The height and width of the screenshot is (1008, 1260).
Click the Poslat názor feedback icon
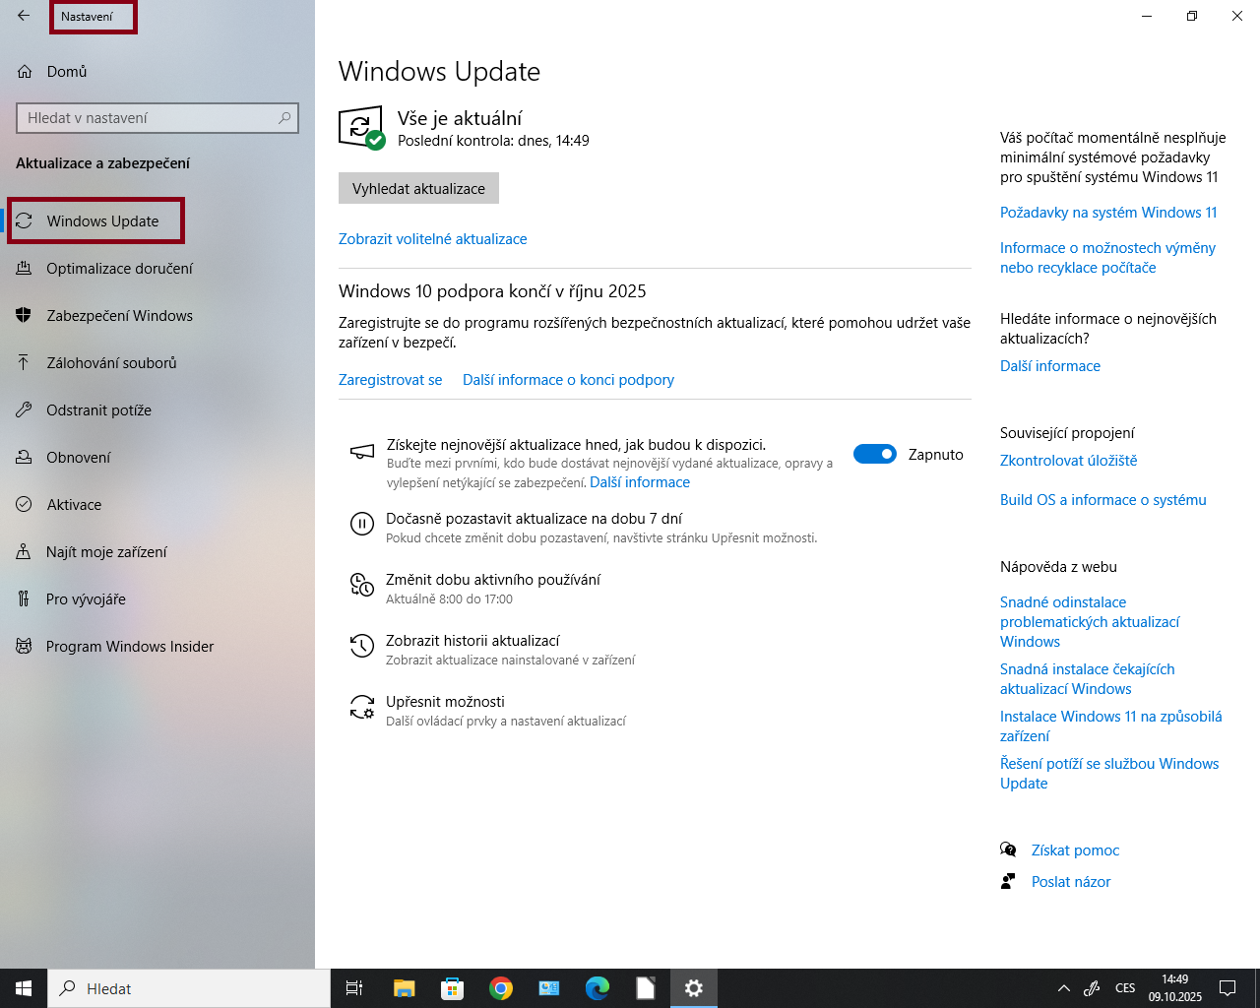(1008, 881)
